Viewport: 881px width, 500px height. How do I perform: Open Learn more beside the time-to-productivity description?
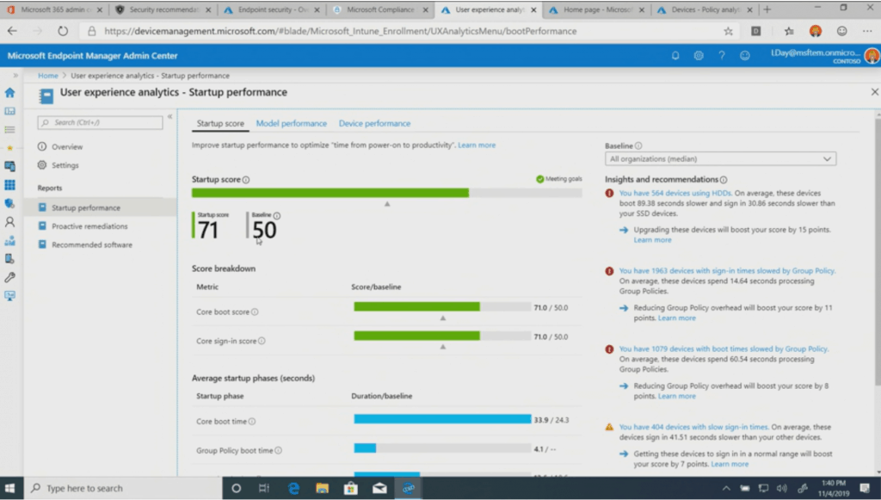tap(477, 145)
